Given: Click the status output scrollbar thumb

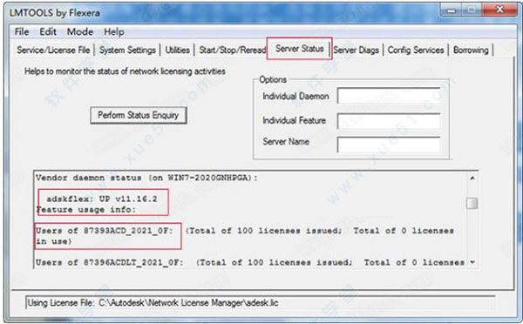Looking at the screenshot, I should click(x=472, y=203).
